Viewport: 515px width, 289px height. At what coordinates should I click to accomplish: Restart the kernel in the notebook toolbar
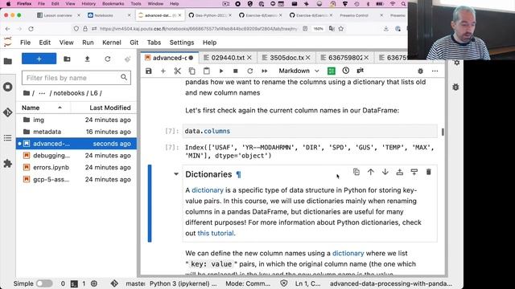coord(250,71)
